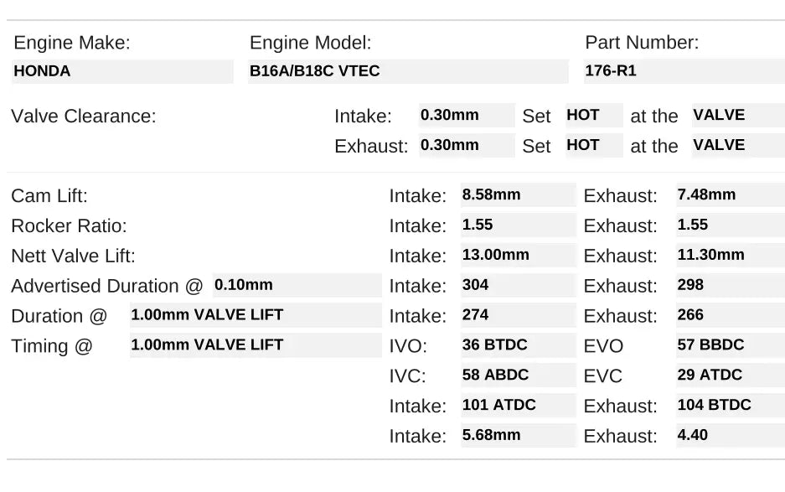Click the Engine Make field containing HONDA
Viewport: 785px width, 492px height.
click(121, 71)
